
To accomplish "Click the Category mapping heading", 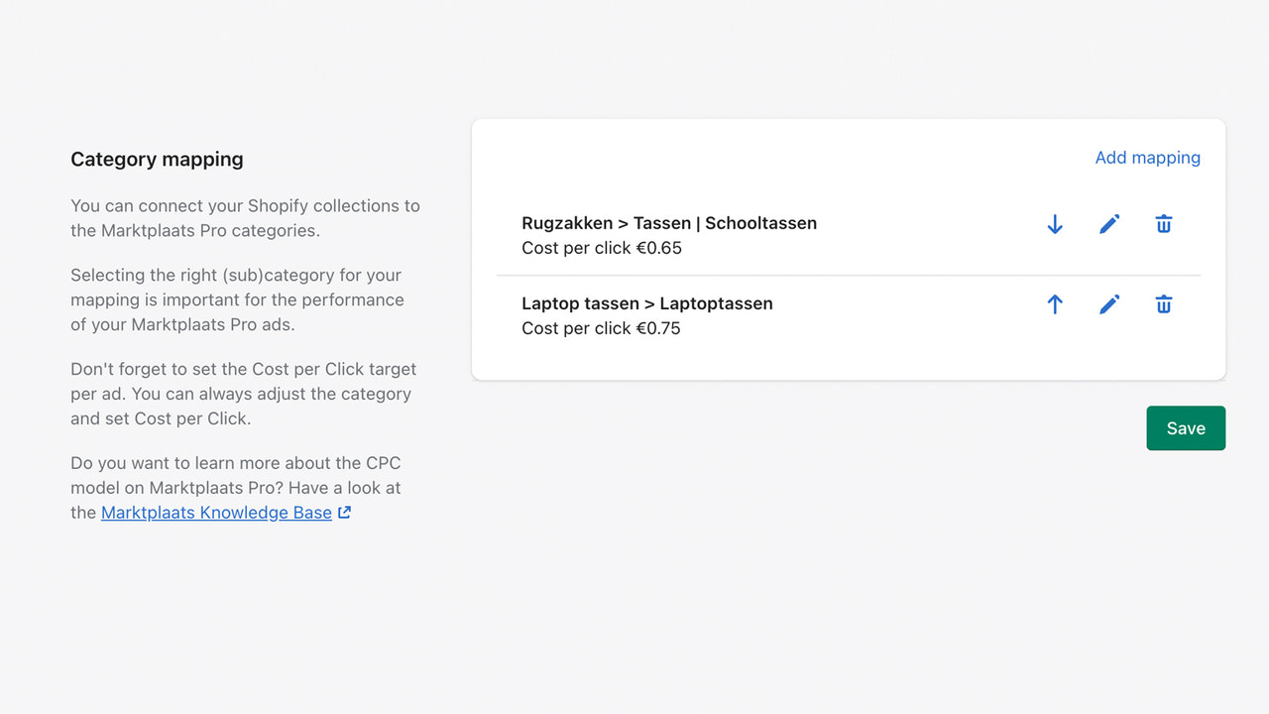I will tap(157, 159).
